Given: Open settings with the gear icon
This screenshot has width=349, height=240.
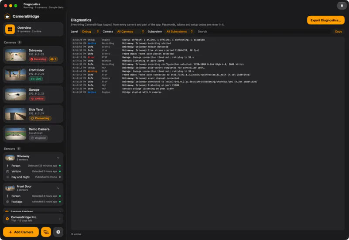Looking at the screenshot, I should [58, 232].
